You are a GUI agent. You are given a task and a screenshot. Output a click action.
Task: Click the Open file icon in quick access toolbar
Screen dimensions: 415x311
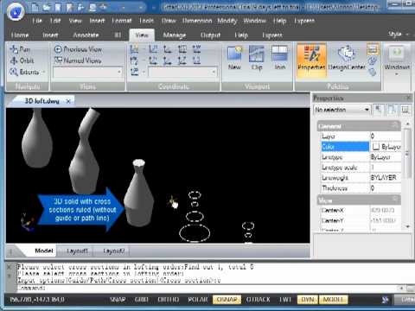(x=47, y=7)
